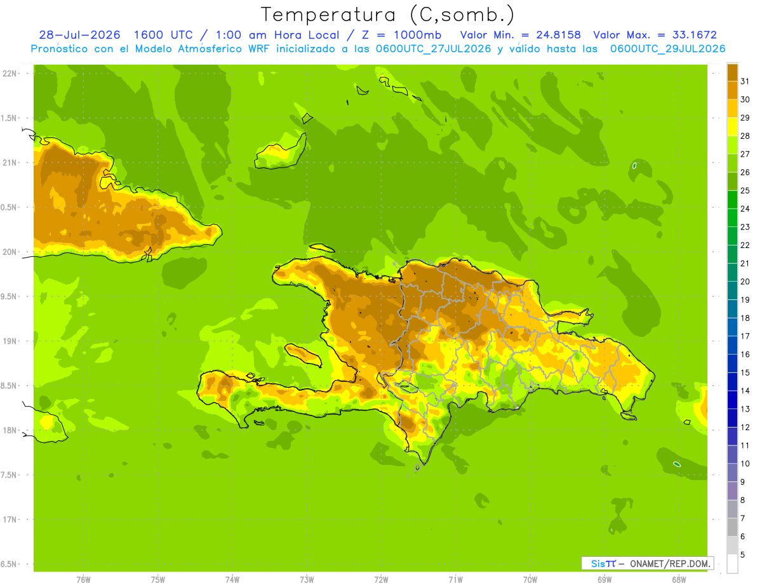This screenshot has width=762, height=588.
Task: Click the brown colorbar band above 31
Action: coord(732,72)
